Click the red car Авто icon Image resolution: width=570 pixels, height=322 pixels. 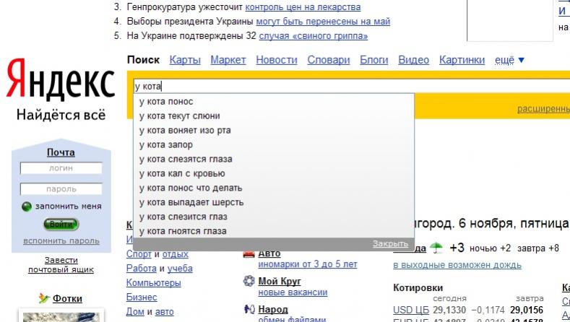click(x=249, y=254)
